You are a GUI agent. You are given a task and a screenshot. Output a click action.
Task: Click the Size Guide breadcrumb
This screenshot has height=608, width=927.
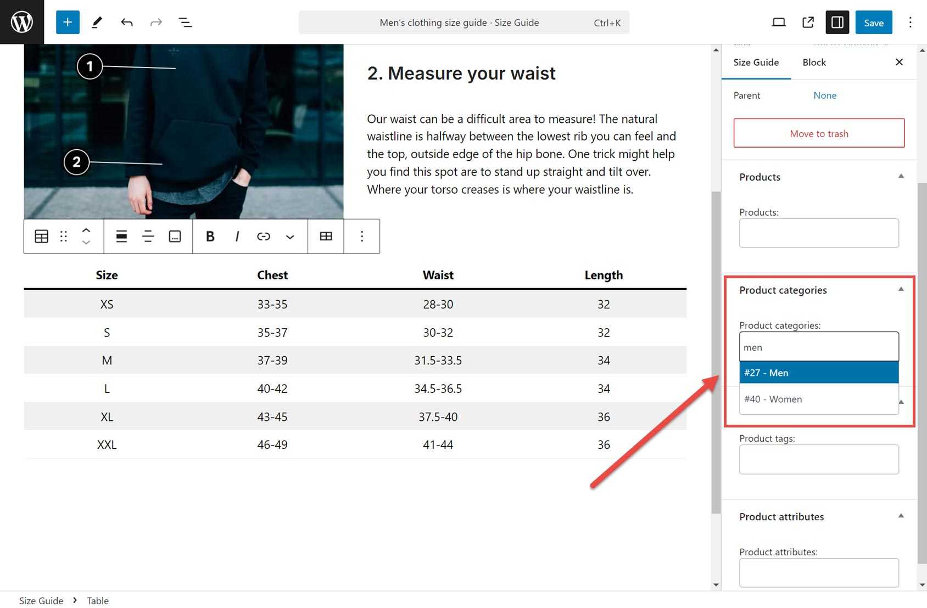click(x=41, y=601)
